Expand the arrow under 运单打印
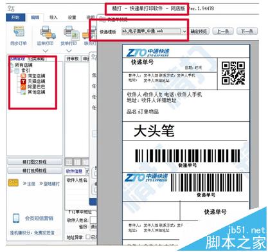 click(x=46, y=51)
